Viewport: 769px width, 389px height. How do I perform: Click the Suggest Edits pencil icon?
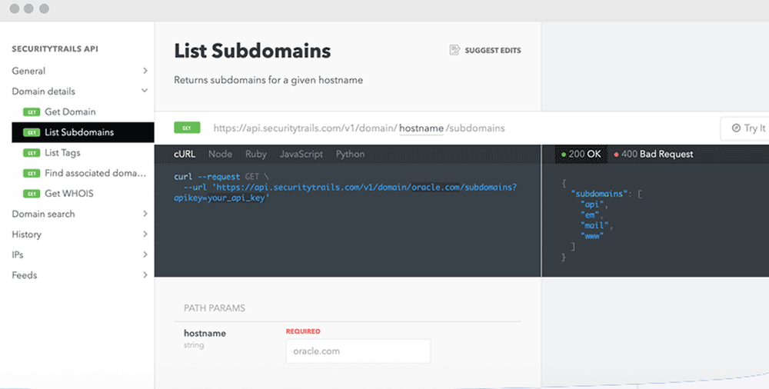point(454,50)
